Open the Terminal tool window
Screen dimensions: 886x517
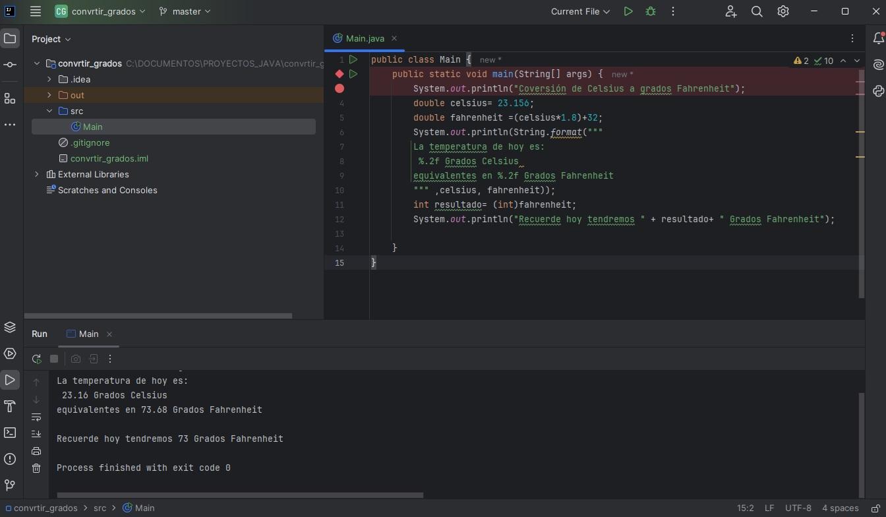coord(10,433)
